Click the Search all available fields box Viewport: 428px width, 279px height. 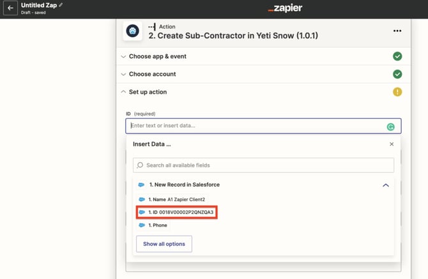click(263, 165)
